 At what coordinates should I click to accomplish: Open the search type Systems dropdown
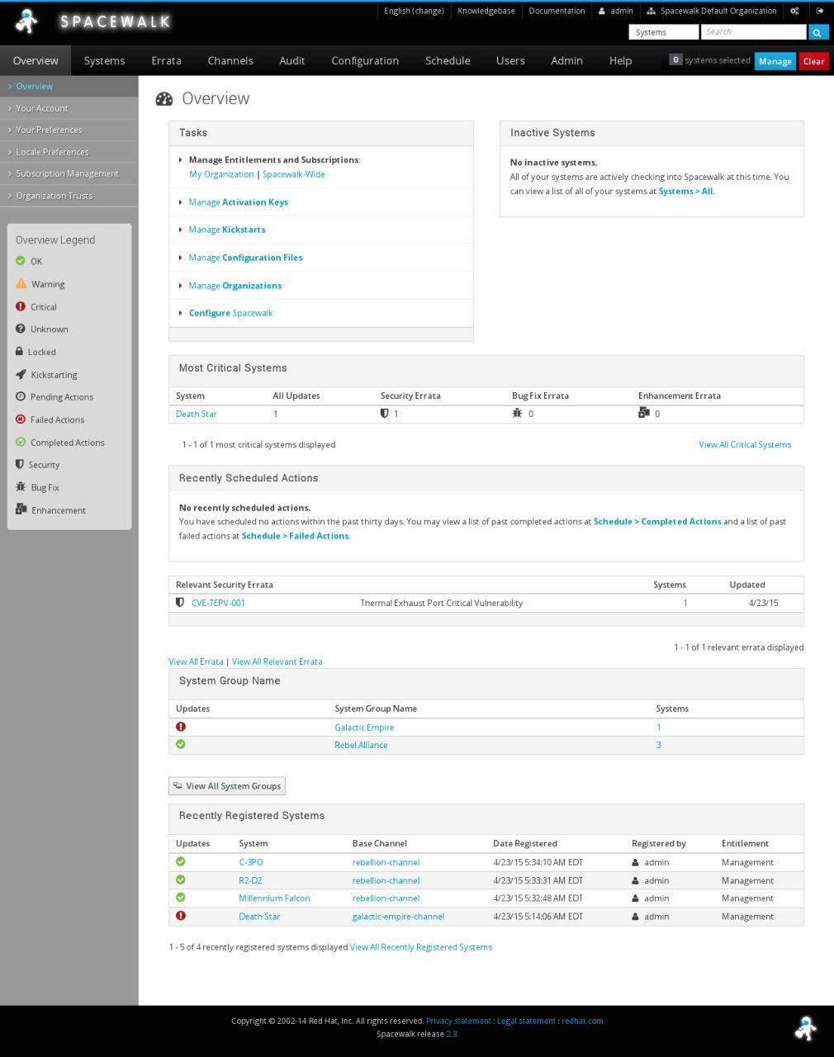pos(663,32)
